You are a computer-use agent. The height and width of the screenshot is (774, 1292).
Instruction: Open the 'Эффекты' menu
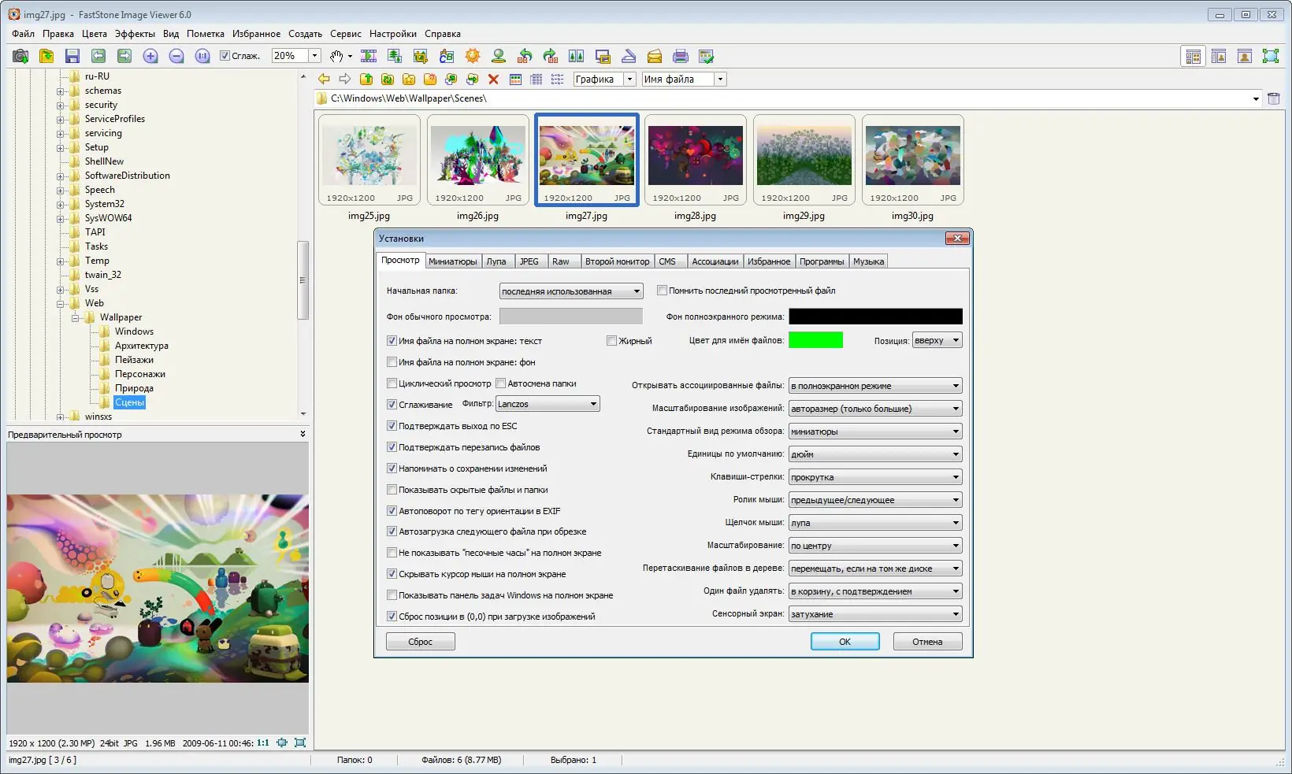coord(135,34)
